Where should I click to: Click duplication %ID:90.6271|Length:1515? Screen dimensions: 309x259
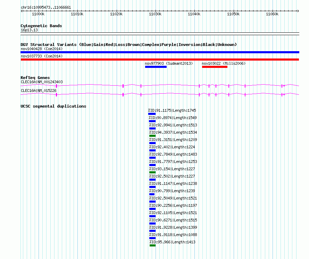(173, 220)
